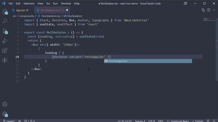Click the UTF-8 encoding status item

pos(151,121)
